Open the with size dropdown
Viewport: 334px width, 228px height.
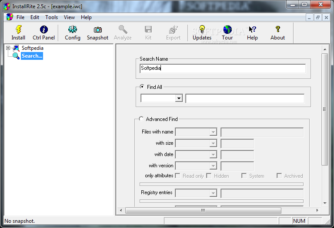pyautogui.click(x=213, y=143)
